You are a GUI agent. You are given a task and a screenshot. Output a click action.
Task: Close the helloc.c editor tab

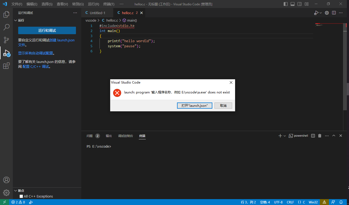[141, 13]
